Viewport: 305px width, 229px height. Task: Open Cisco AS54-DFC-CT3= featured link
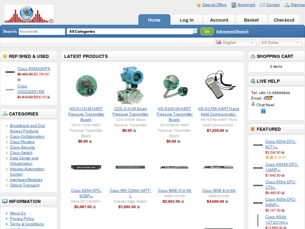pos(281,184)
